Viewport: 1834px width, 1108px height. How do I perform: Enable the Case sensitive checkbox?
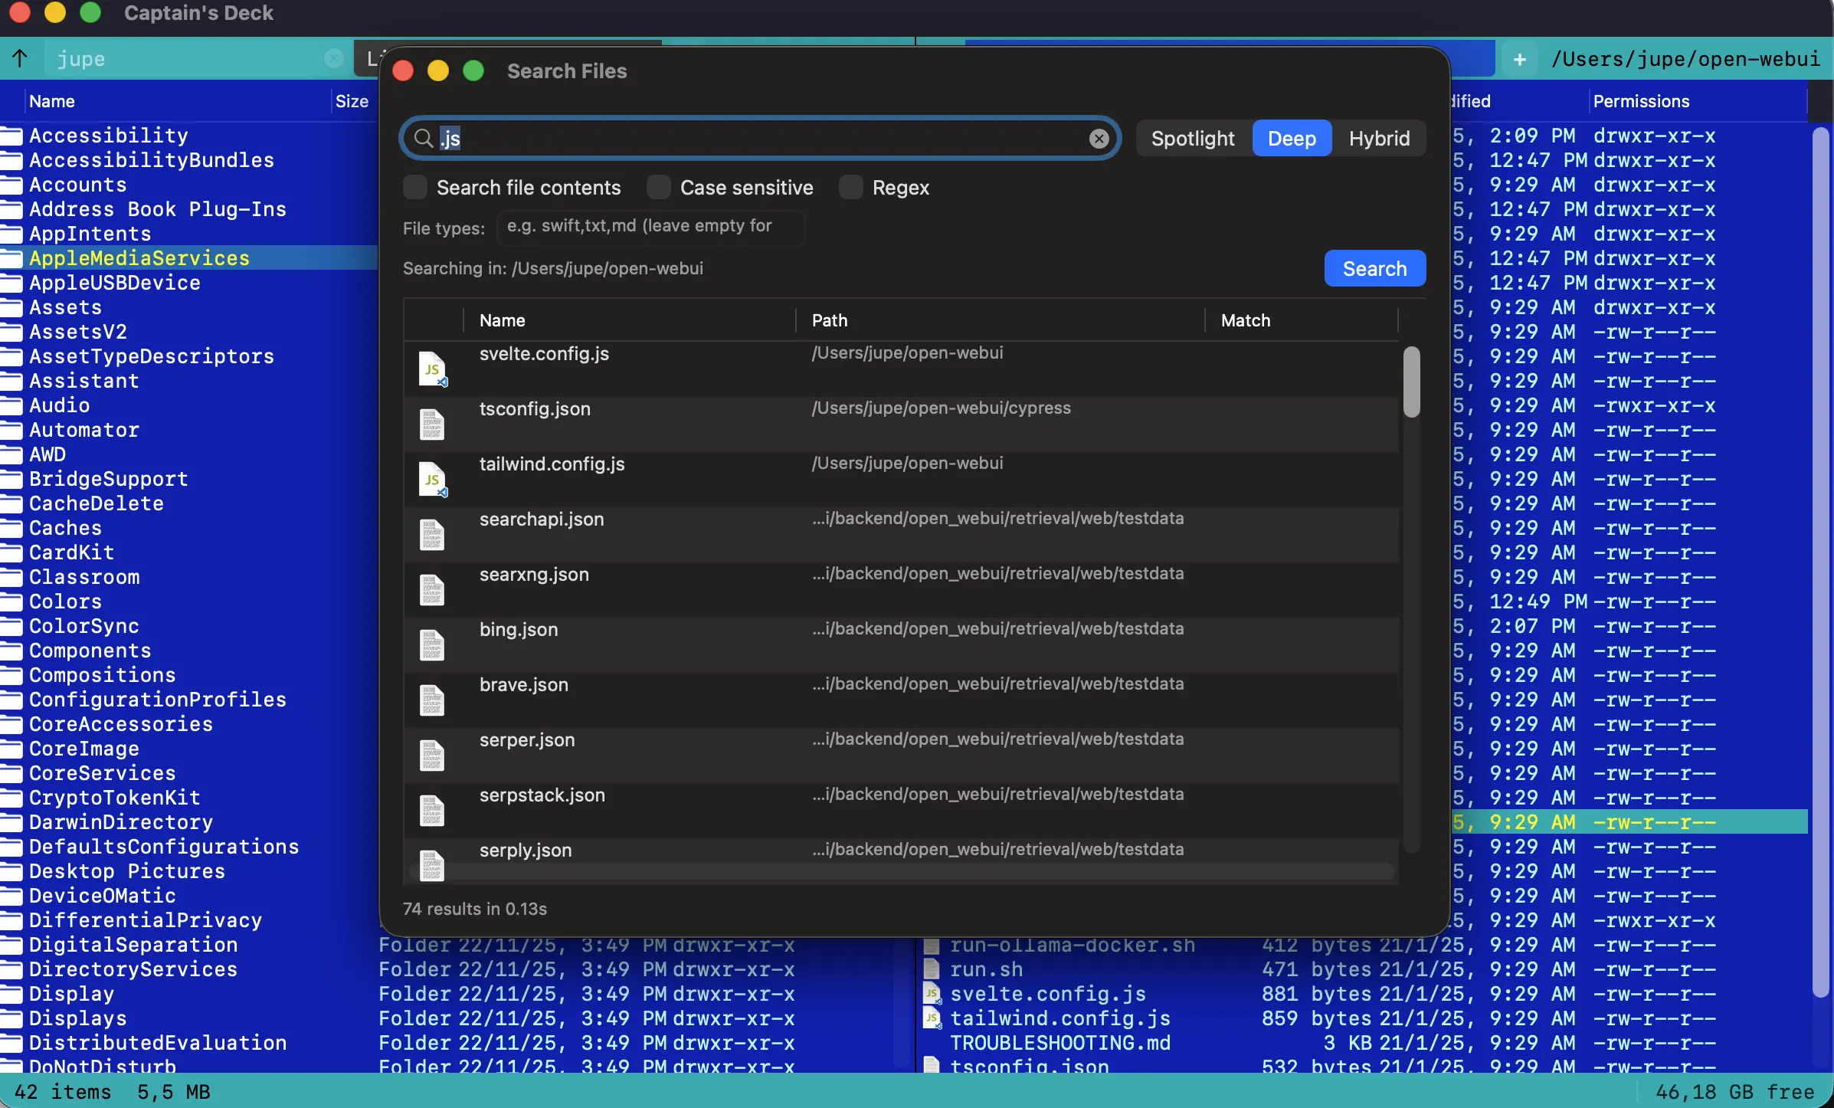[659, 187]
